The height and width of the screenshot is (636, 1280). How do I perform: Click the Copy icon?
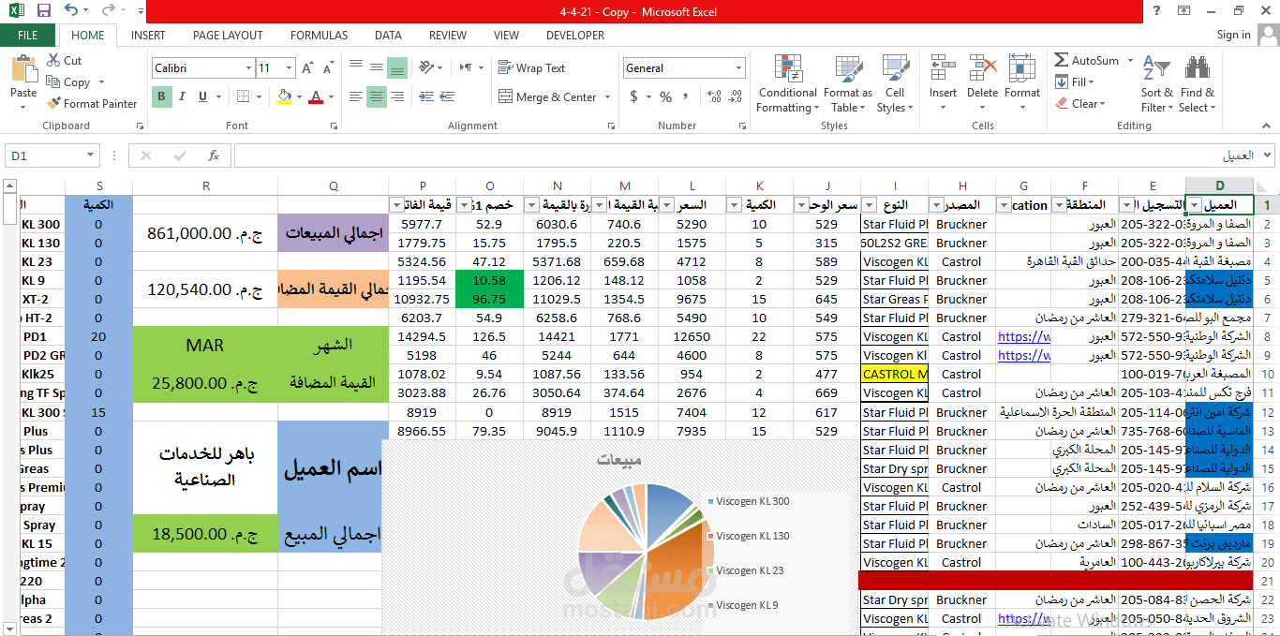tap(53, 82)
